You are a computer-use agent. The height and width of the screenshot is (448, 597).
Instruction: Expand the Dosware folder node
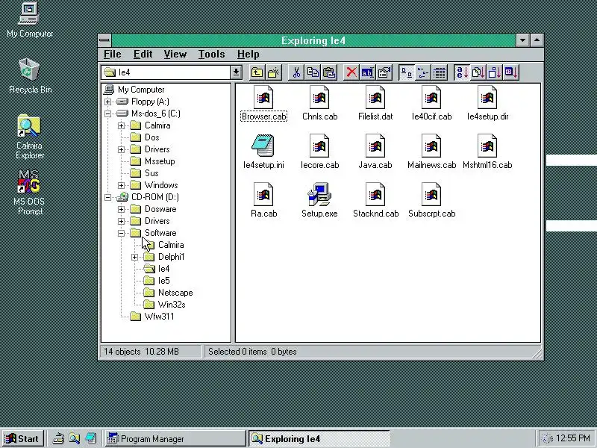pos(121,209)
